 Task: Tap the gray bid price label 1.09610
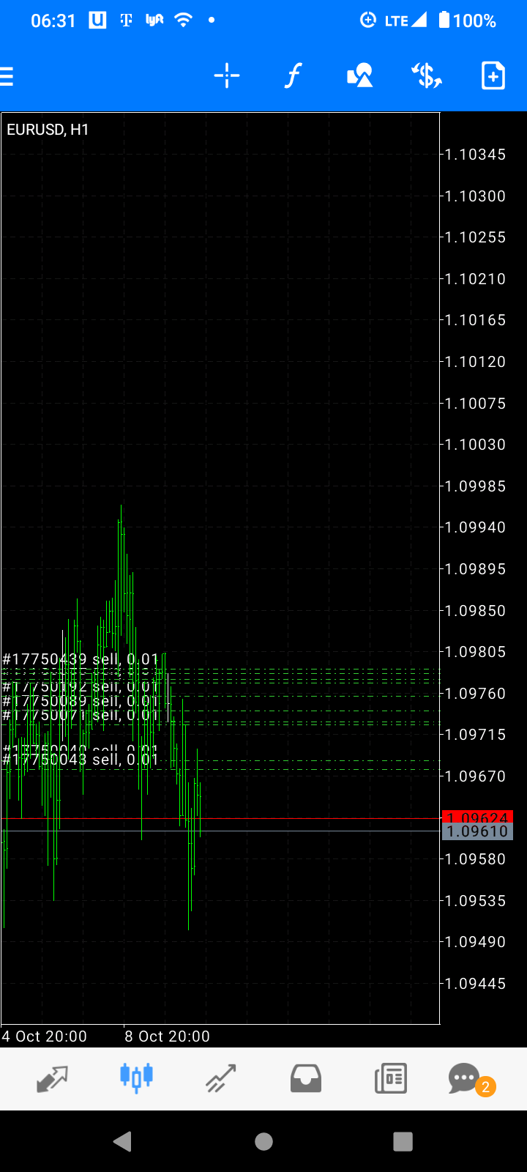[x=477, y=831]
